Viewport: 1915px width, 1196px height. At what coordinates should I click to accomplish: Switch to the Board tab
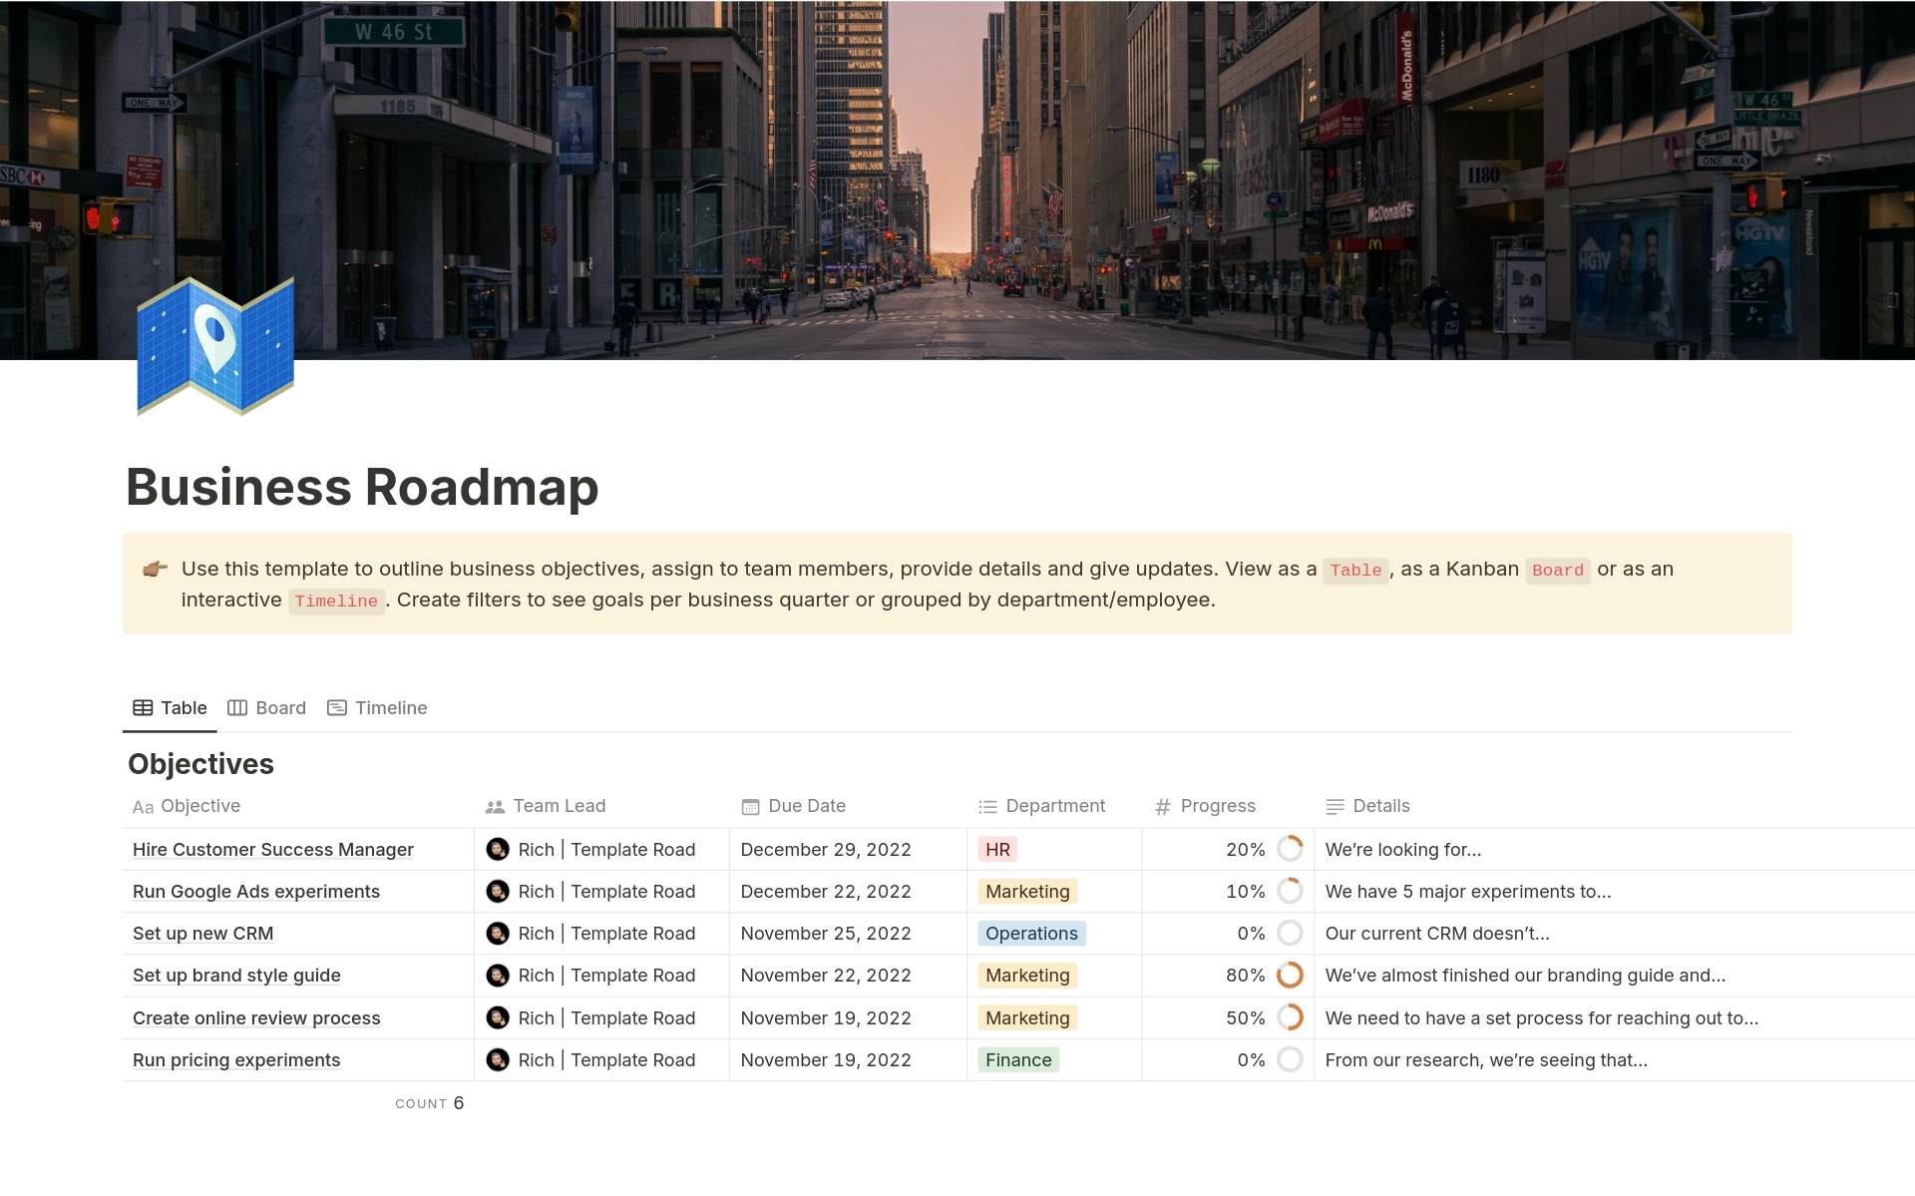280,707
